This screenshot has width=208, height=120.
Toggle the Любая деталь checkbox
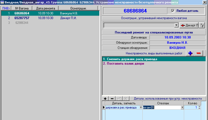(173, 11)
